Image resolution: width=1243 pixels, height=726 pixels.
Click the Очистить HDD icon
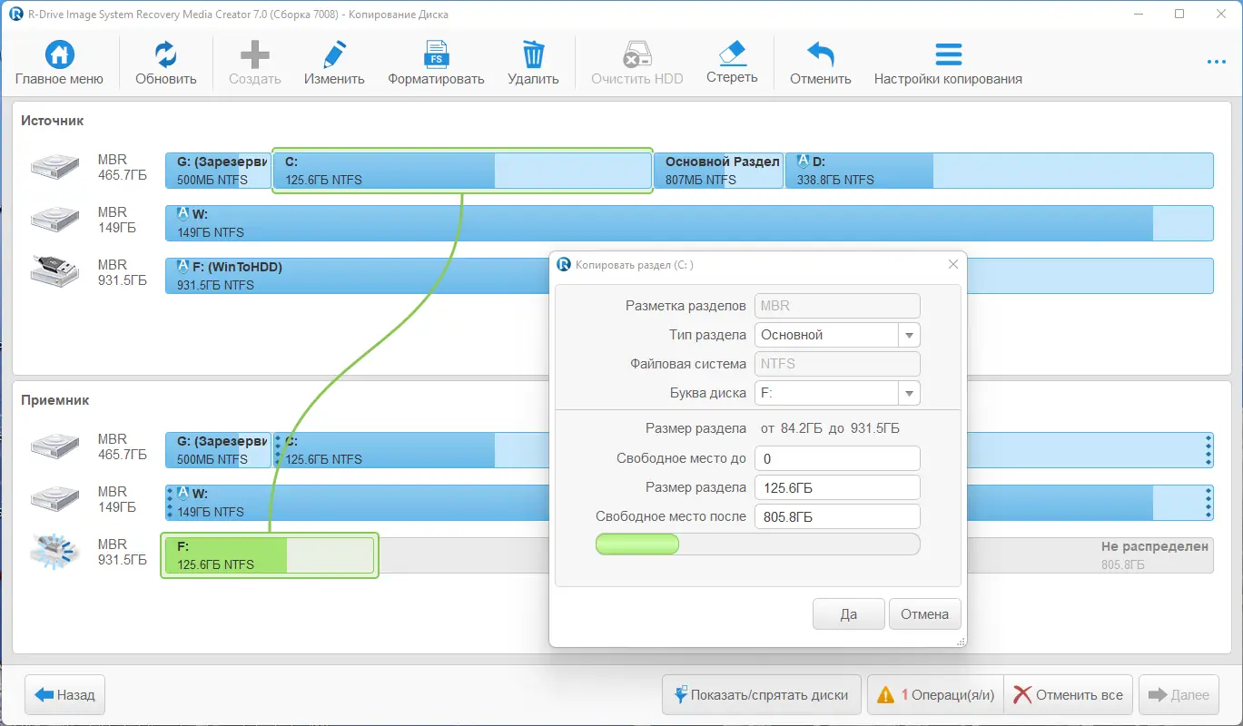pyautogui.click(x=636, y=54)
